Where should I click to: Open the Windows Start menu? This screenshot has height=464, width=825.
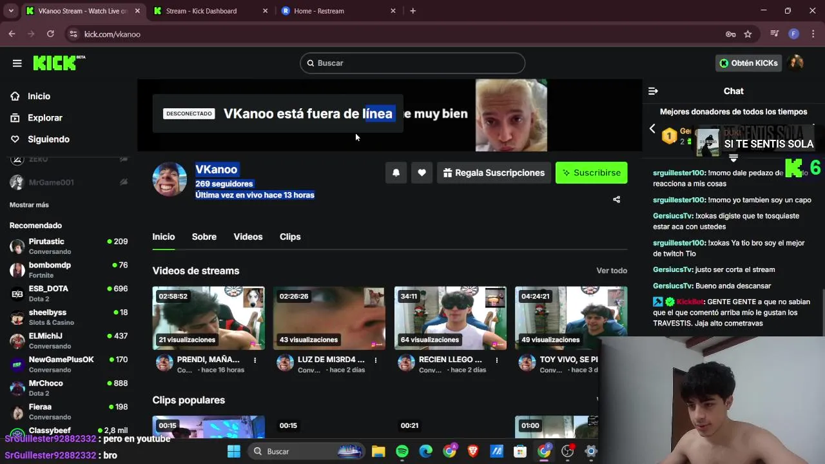pyautogui.click(x=233, y=451)
